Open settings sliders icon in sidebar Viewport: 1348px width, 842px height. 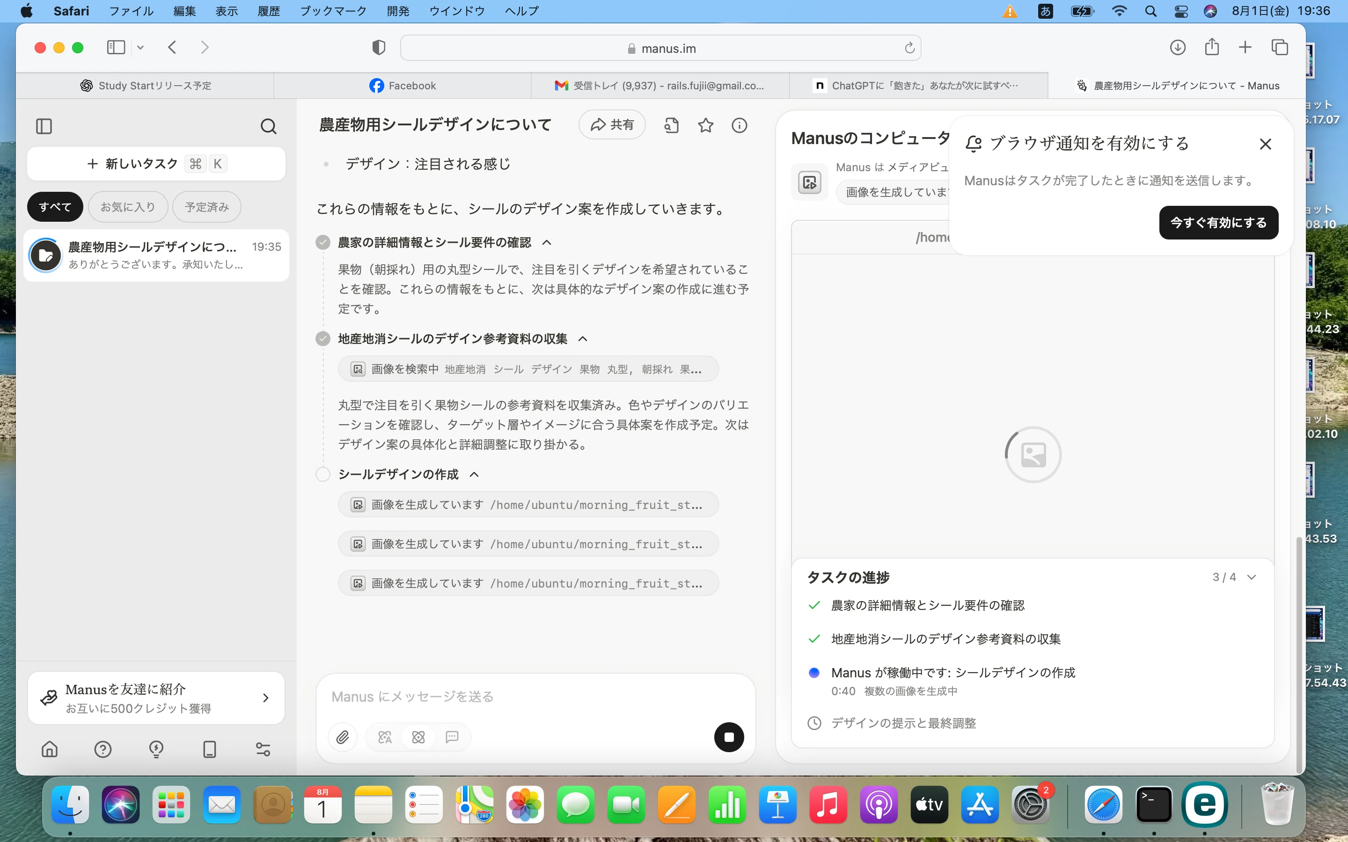(x=263, y=749)
